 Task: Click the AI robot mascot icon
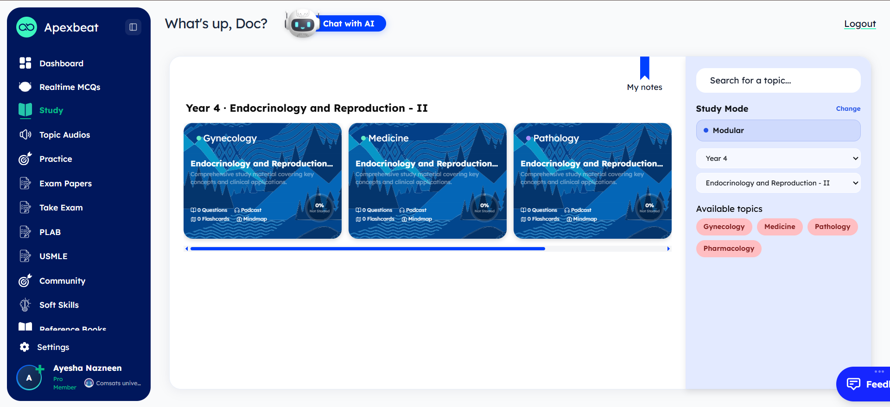[x=302, y=23]
